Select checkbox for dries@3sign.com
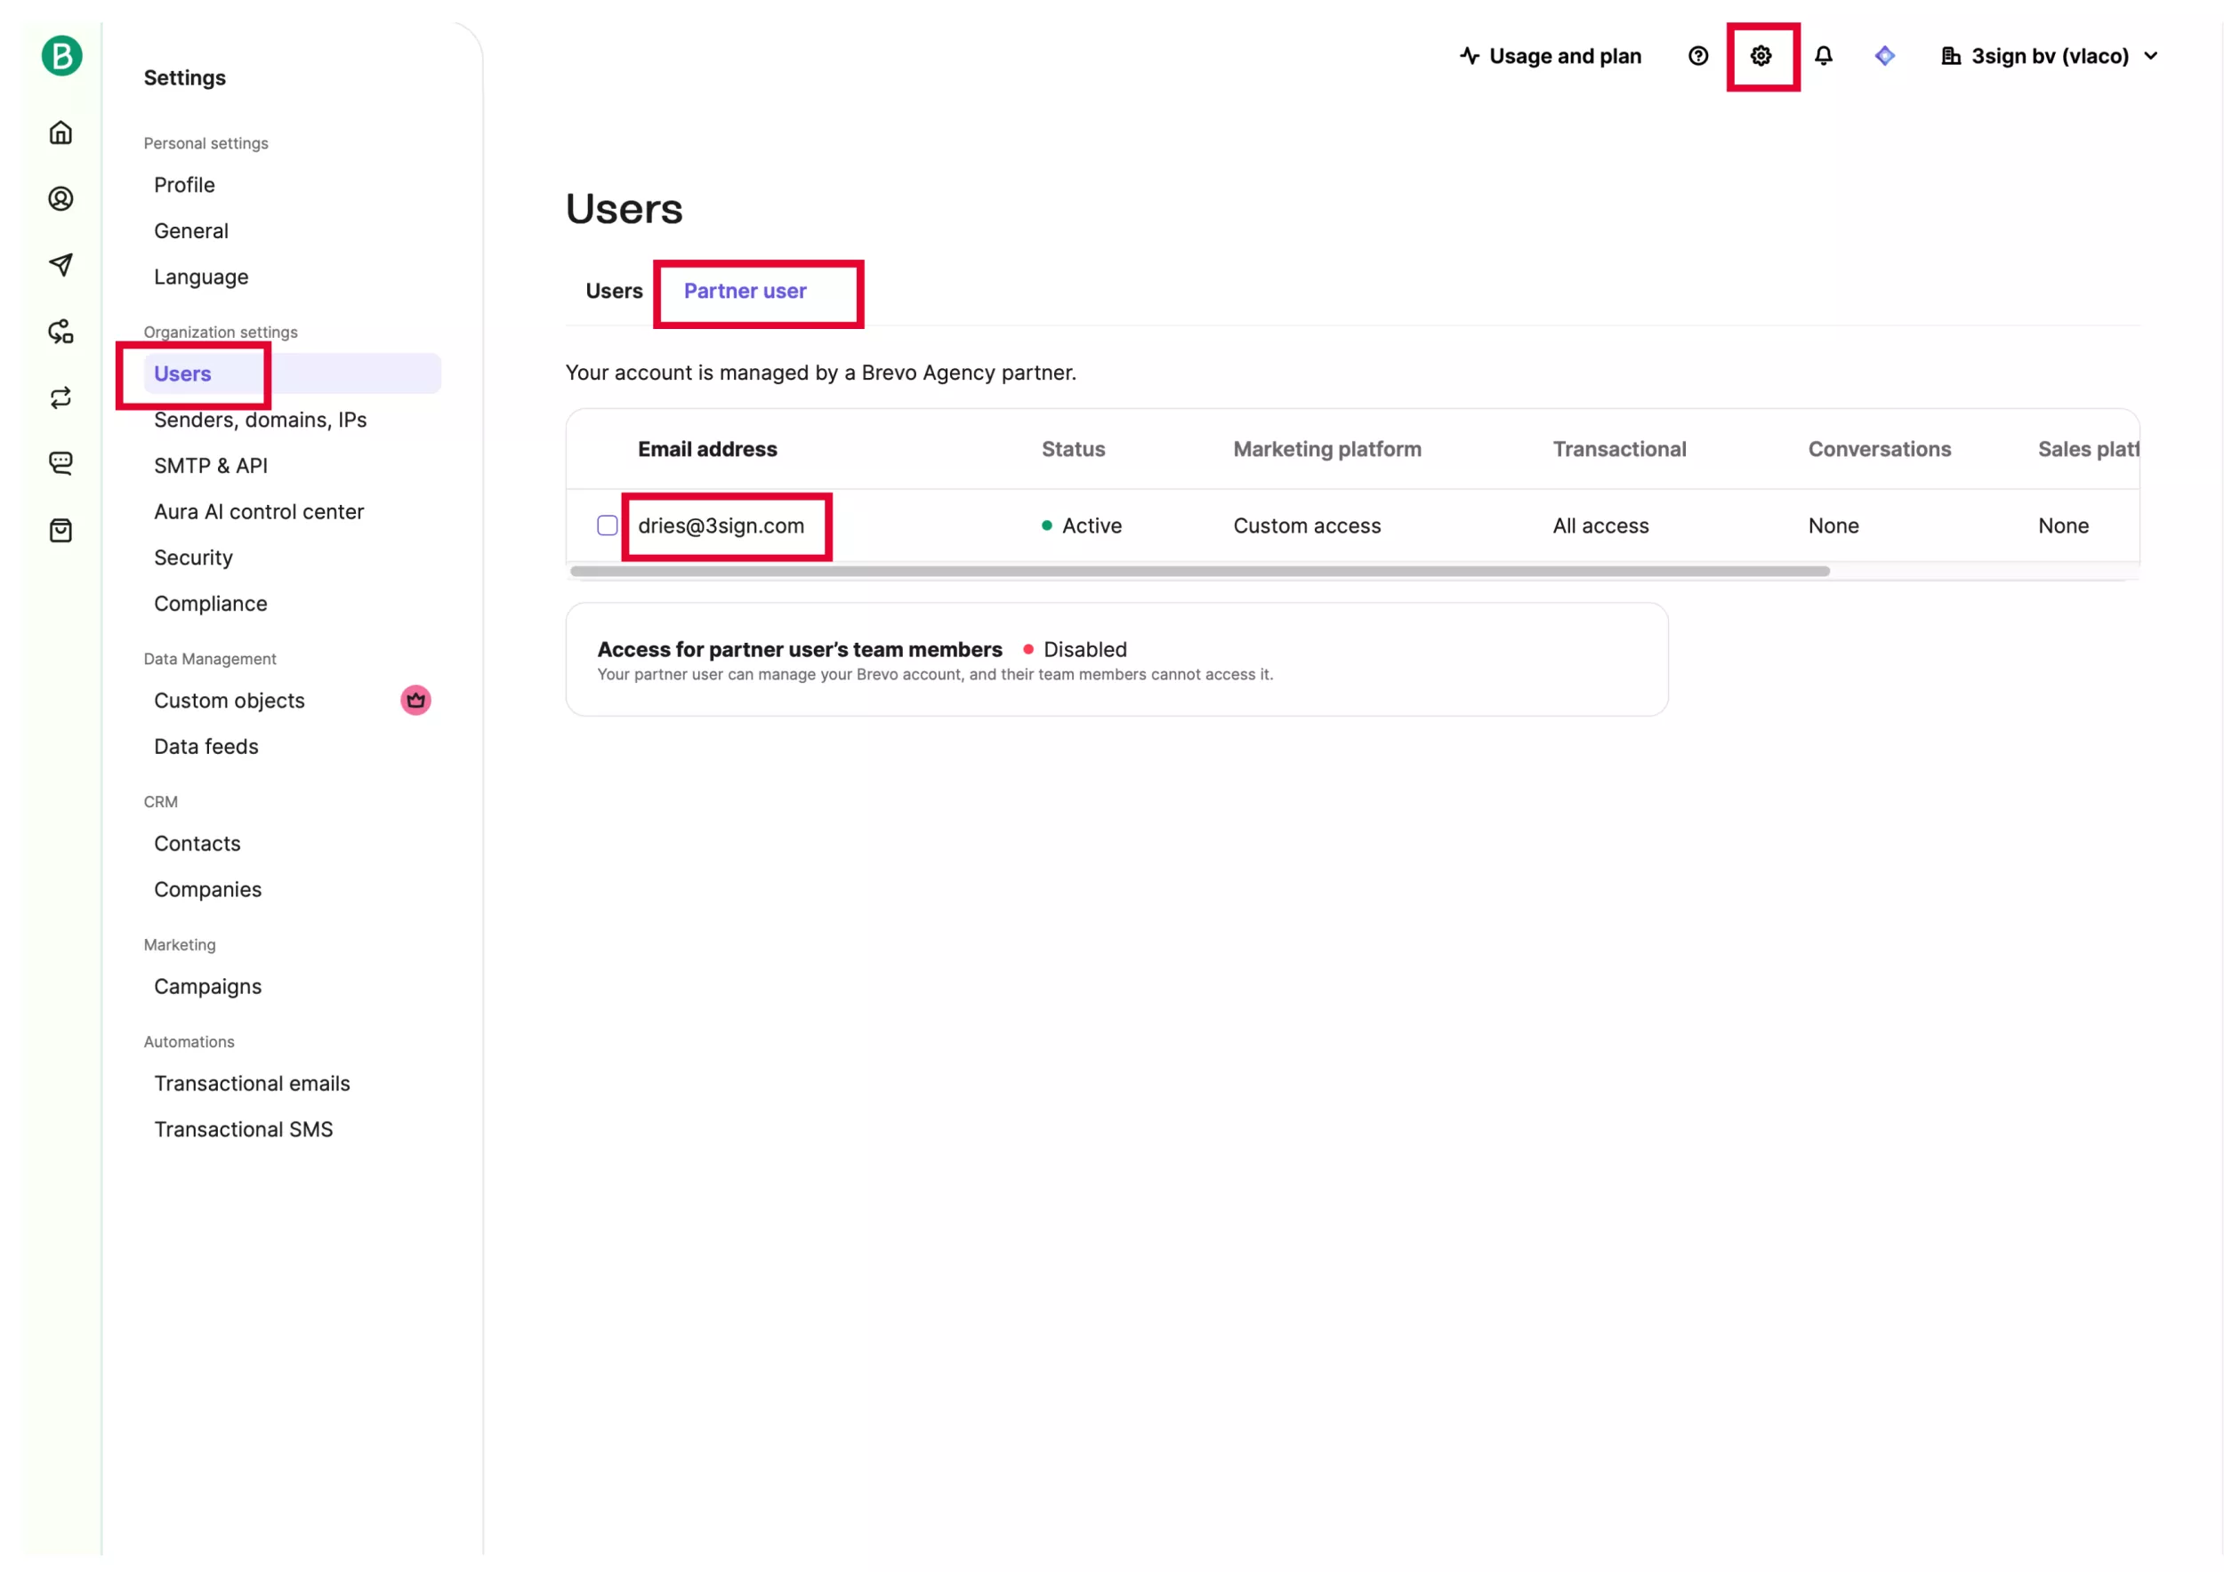Screen dimensions: 2224x1572 coord(608,525)
